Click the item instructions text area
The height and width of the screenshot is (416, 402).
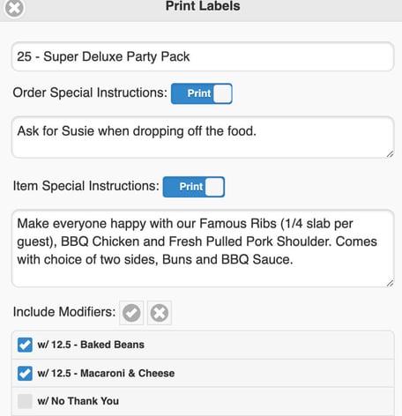[203, 249]
